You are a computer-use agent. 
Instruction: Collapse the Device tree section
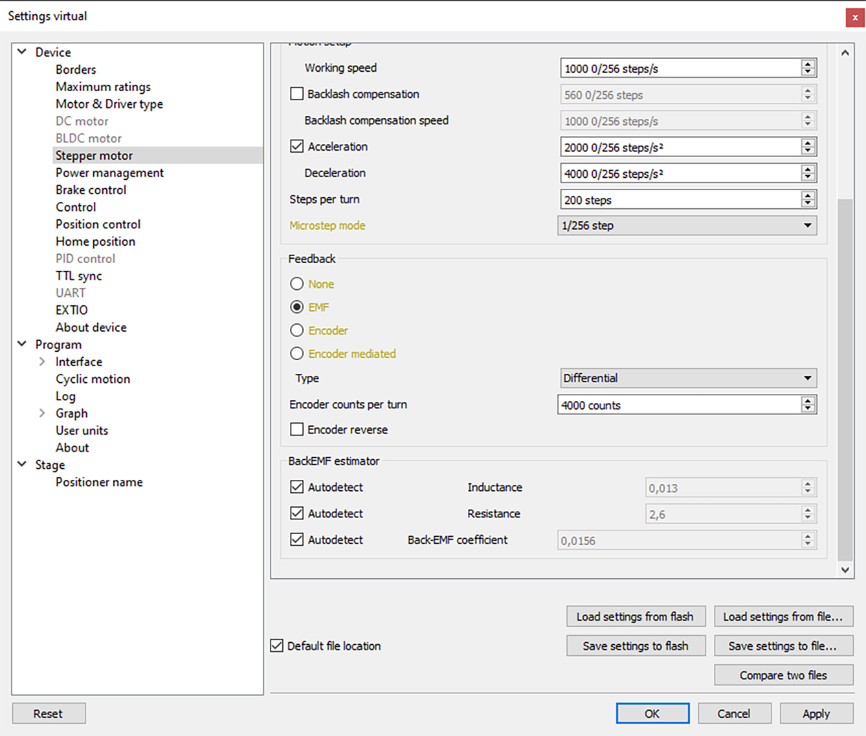22,52
